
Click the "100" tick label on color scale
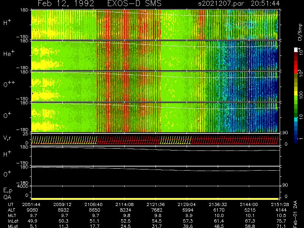coord(301,95)
